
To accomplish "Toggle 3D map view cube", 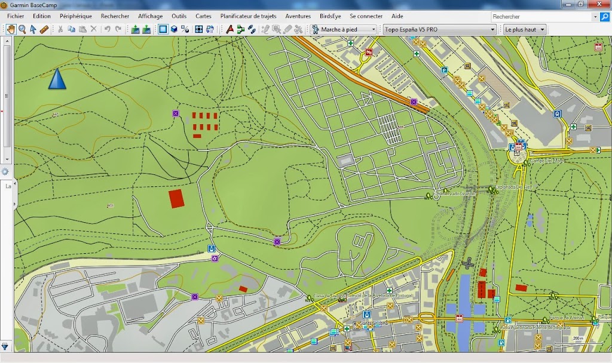I will click(174, 29).
